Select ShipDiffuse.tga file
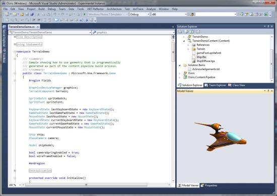The width and height of the screenshot is (277, 196). pos(205,61)
